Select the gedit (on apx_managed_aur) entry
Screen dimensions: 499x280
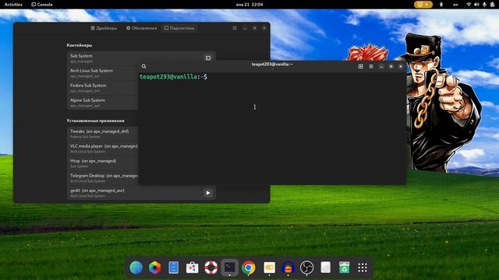pos(141,193)
